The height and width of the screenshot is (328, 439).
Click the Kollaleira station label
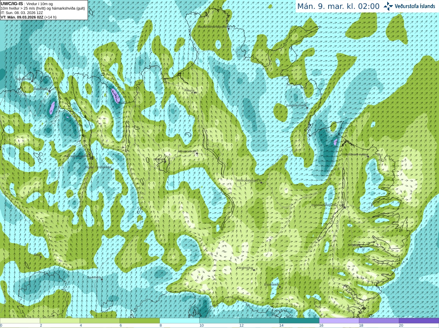coord(354,245)
